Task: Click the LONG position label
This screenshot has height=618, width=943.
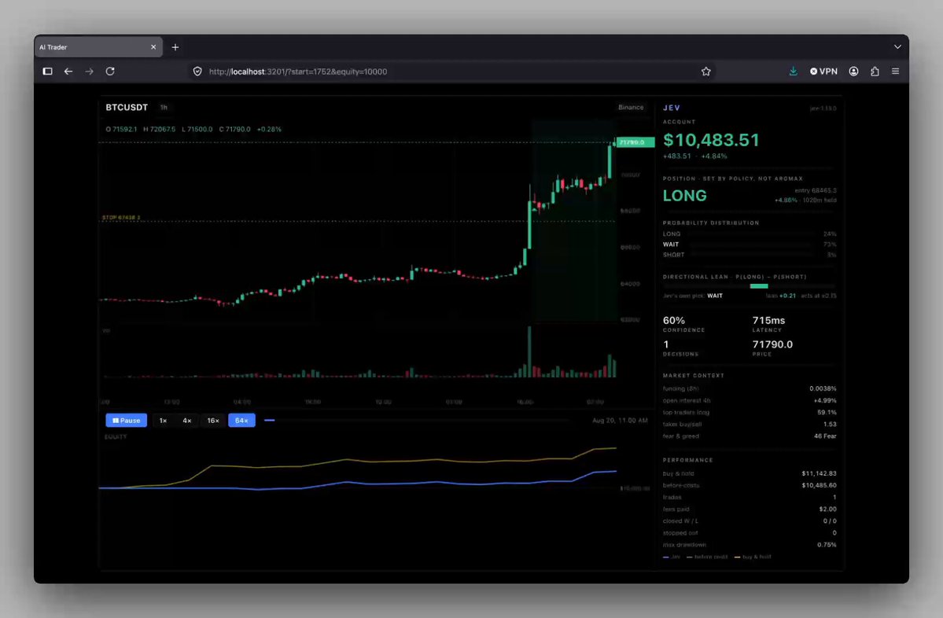Action: pos(684,195)
